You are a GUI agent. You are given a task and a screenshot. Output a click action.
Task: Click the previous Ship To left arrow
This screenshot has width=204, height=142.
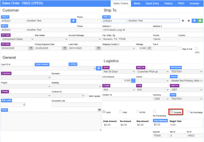click(x=183, y=21)
